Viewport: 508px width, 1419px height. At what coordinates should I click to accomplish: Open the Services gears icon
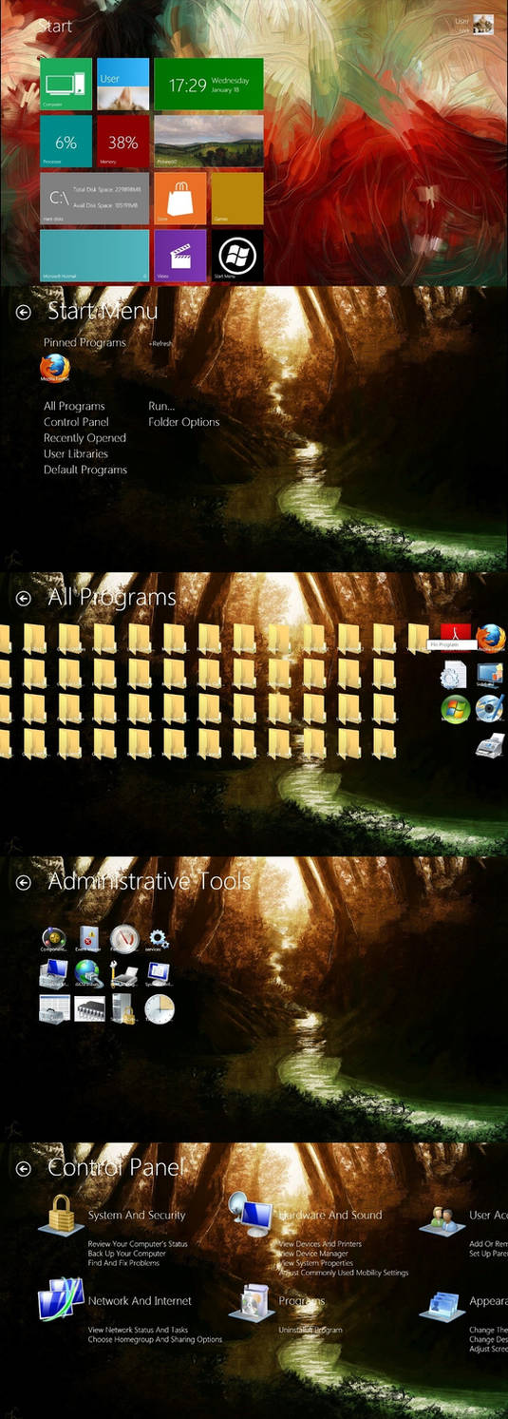click(159, 939)
